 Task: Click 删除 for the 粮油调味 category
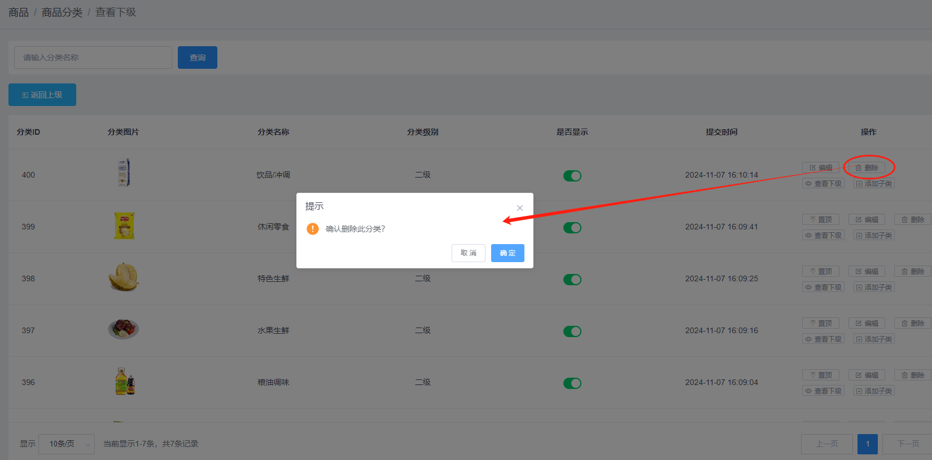click(x=913, y=375)
